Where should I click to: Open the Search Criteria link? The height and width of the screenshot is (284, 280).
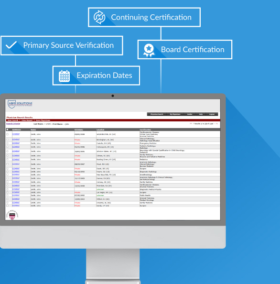tap(13, 124)
